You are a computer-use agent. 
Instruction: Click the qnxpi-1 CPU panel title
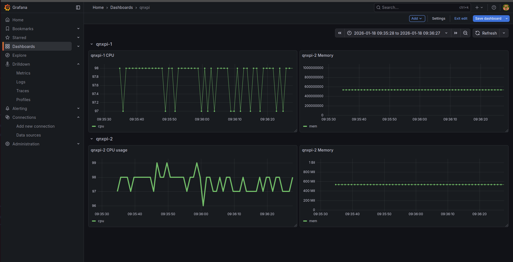(x=102, y=55)
